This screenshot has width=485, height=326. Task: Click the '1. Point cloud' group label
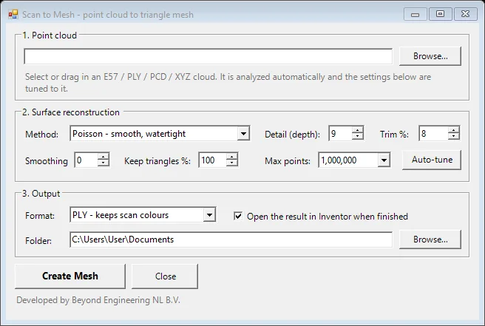click(50, 35)
